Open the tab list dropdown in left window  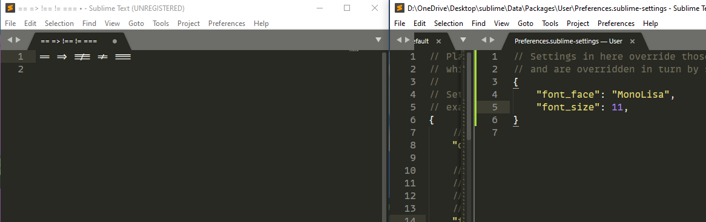tap(378, 40)
